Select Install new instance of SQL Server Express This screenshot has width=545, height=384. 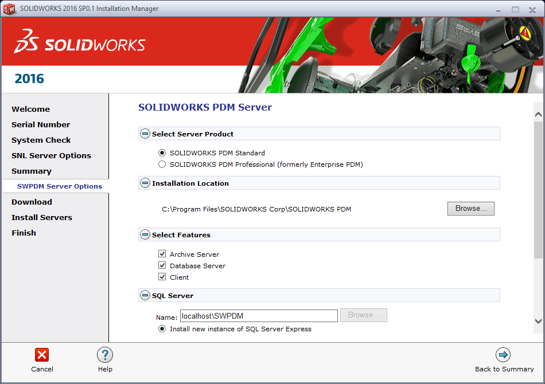coord(162,329)
